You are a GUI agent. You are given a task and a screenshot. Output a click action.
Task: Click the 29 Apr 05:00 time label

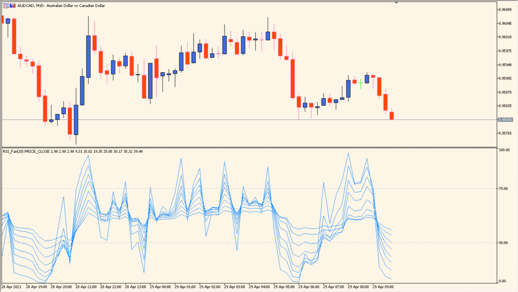pos(284,287)
